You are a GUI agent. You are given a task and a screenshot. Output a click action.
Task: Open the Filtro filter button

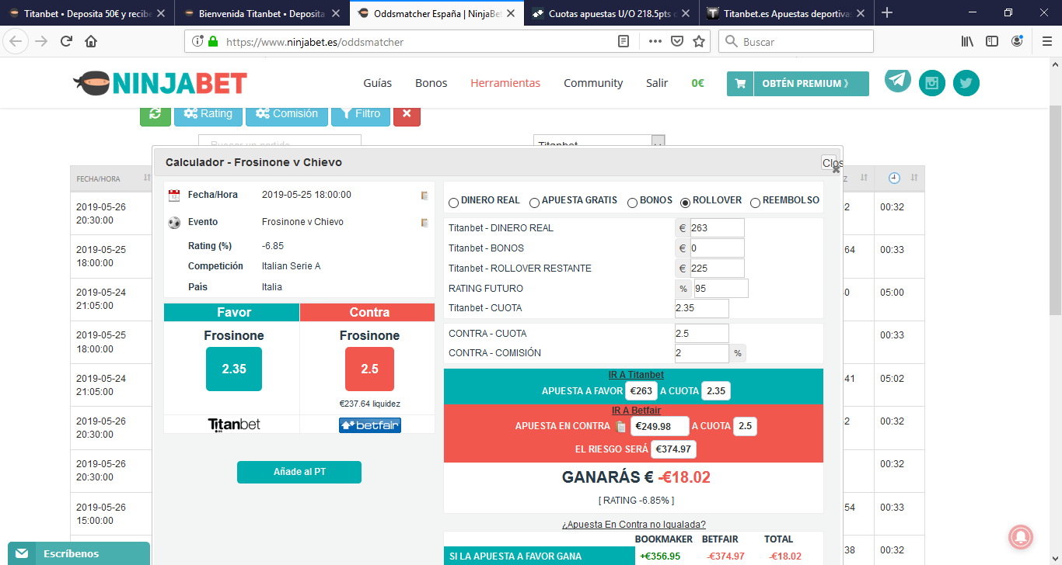click(361, 113)
